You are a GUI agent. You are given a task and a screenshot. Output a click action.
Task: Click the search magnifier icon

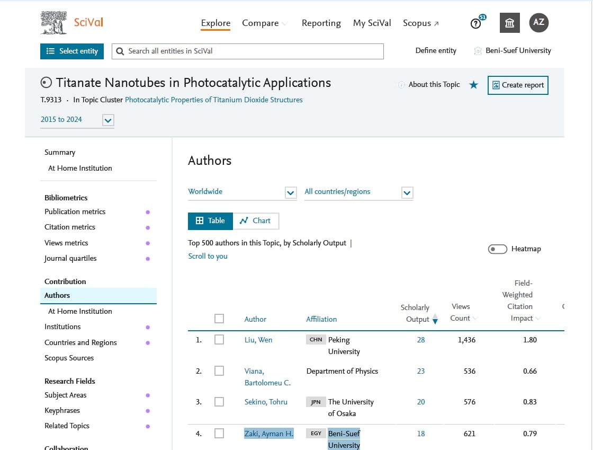coord(120,51)
